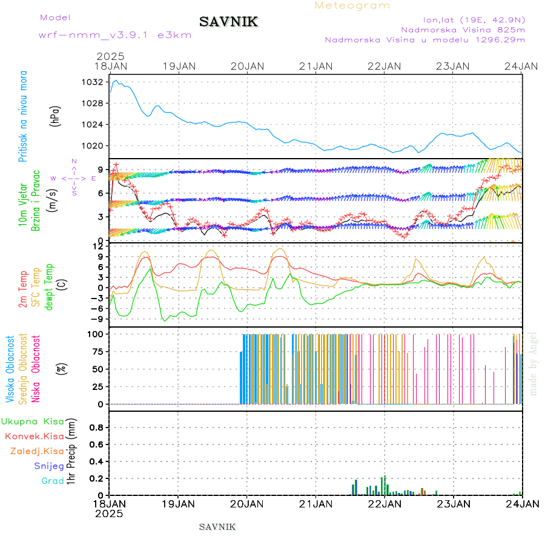The height and width of the screenshot is (545, 545).
Task: Click the red 2m Temp legend label
Action: coord(23,289)
